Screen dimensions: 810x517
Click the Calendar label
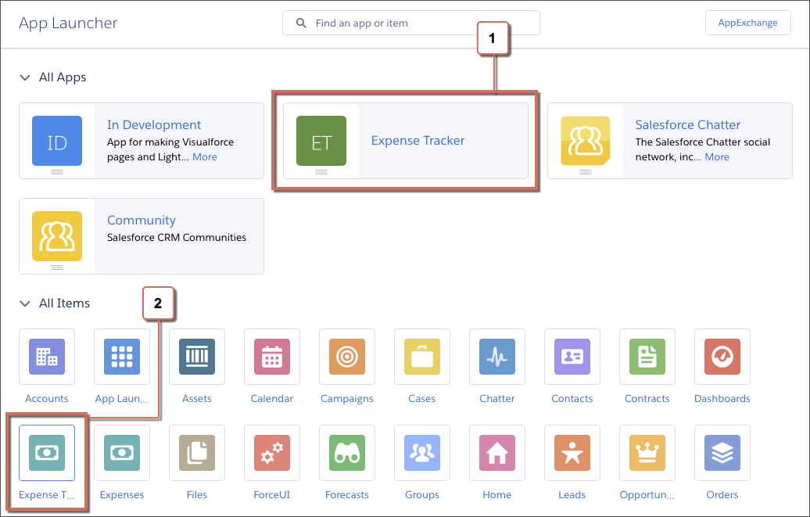coord(272,399)
